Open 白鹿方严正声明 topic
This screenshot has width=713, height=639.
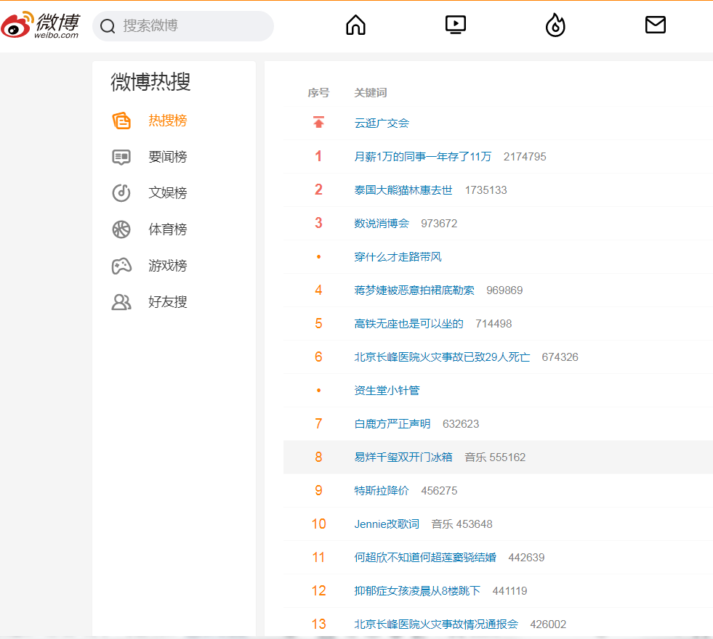(392, 424)
